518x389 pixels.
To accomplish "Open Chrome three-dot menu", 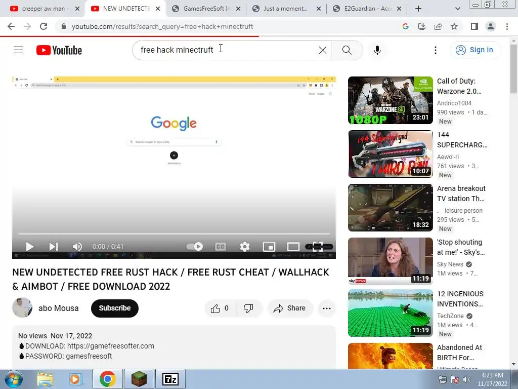I will pyautogui.click(x=507, y=26).
